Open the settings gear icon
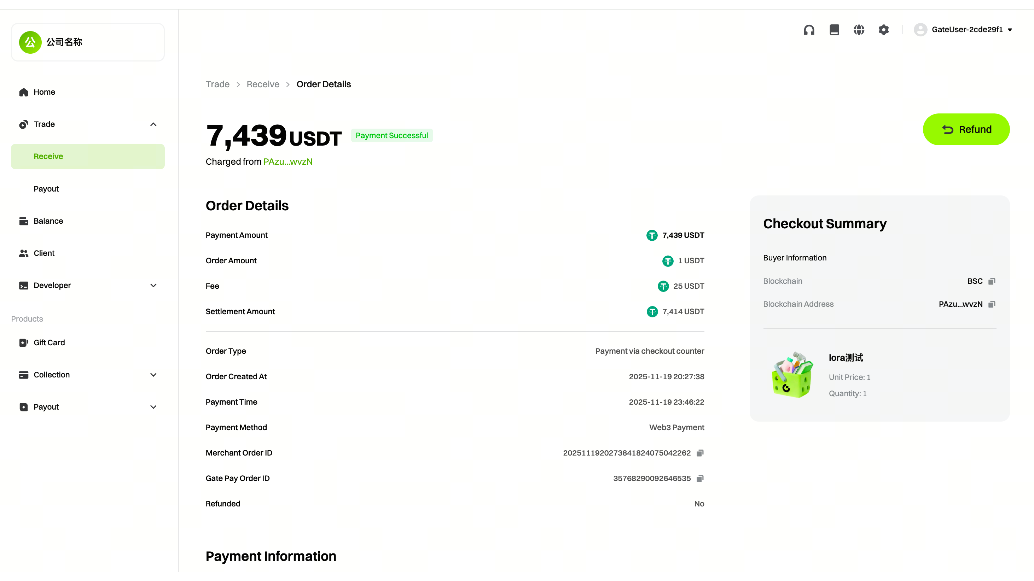The image size is (1034, 581). (883, 30)
